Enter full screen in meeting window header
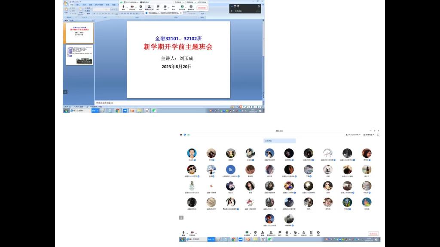 click(378, 135)
